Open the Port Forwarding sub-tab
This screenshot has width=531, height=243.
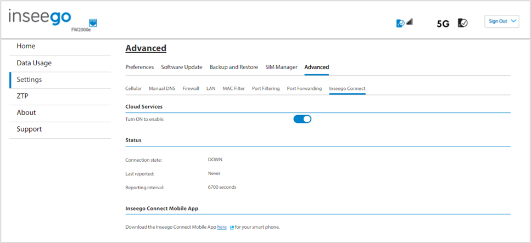tap(304, 88)
